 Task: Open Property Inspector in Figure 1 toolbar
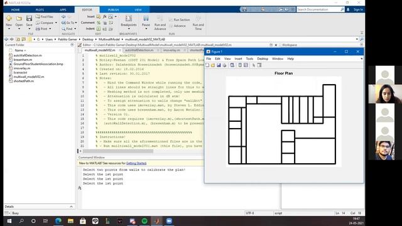[x=259, y=65]
